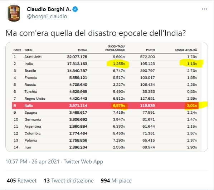Click India's highlighted 1,13% lethality value
Image resolution: width=214 pixels, height=190 pixels.
192,64
